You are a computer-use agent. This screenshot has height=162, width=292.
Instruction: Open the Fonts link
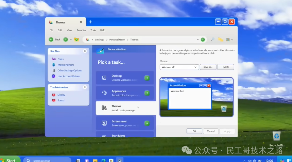(x=61, y=59)
